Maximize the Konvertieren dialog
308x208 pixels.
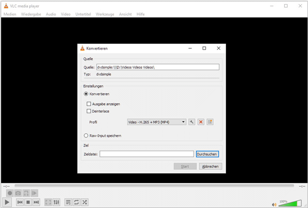click(x=204, y=48)
